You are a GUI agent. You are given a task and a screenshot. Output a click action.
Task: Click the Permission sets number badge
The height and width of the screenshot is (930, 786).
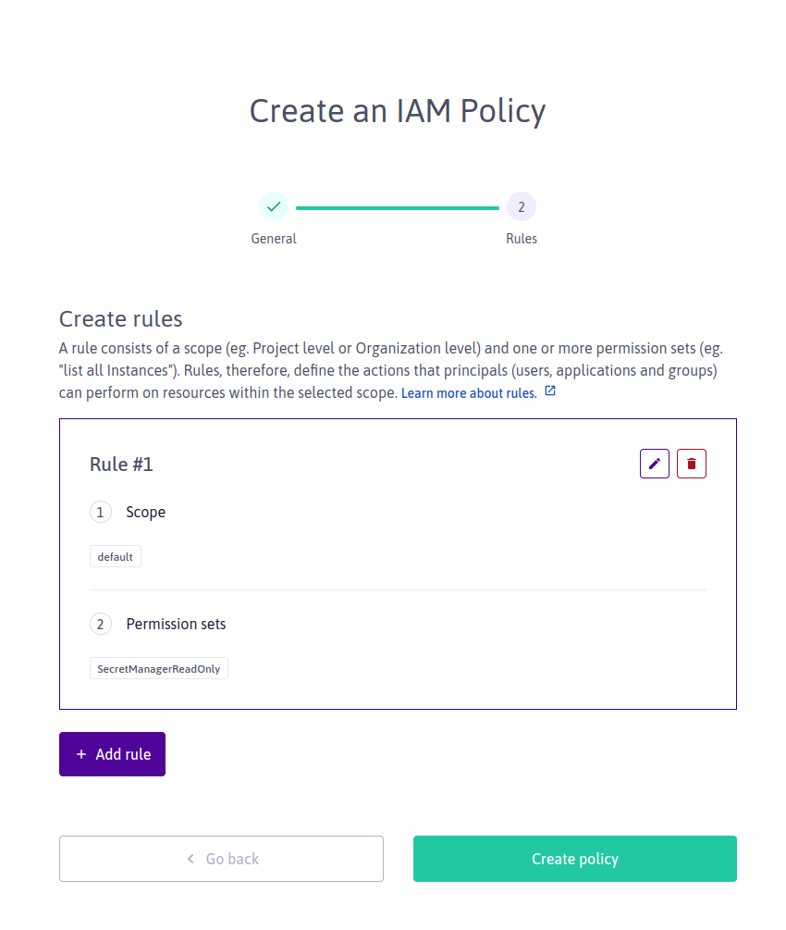[x=100, y=624]
